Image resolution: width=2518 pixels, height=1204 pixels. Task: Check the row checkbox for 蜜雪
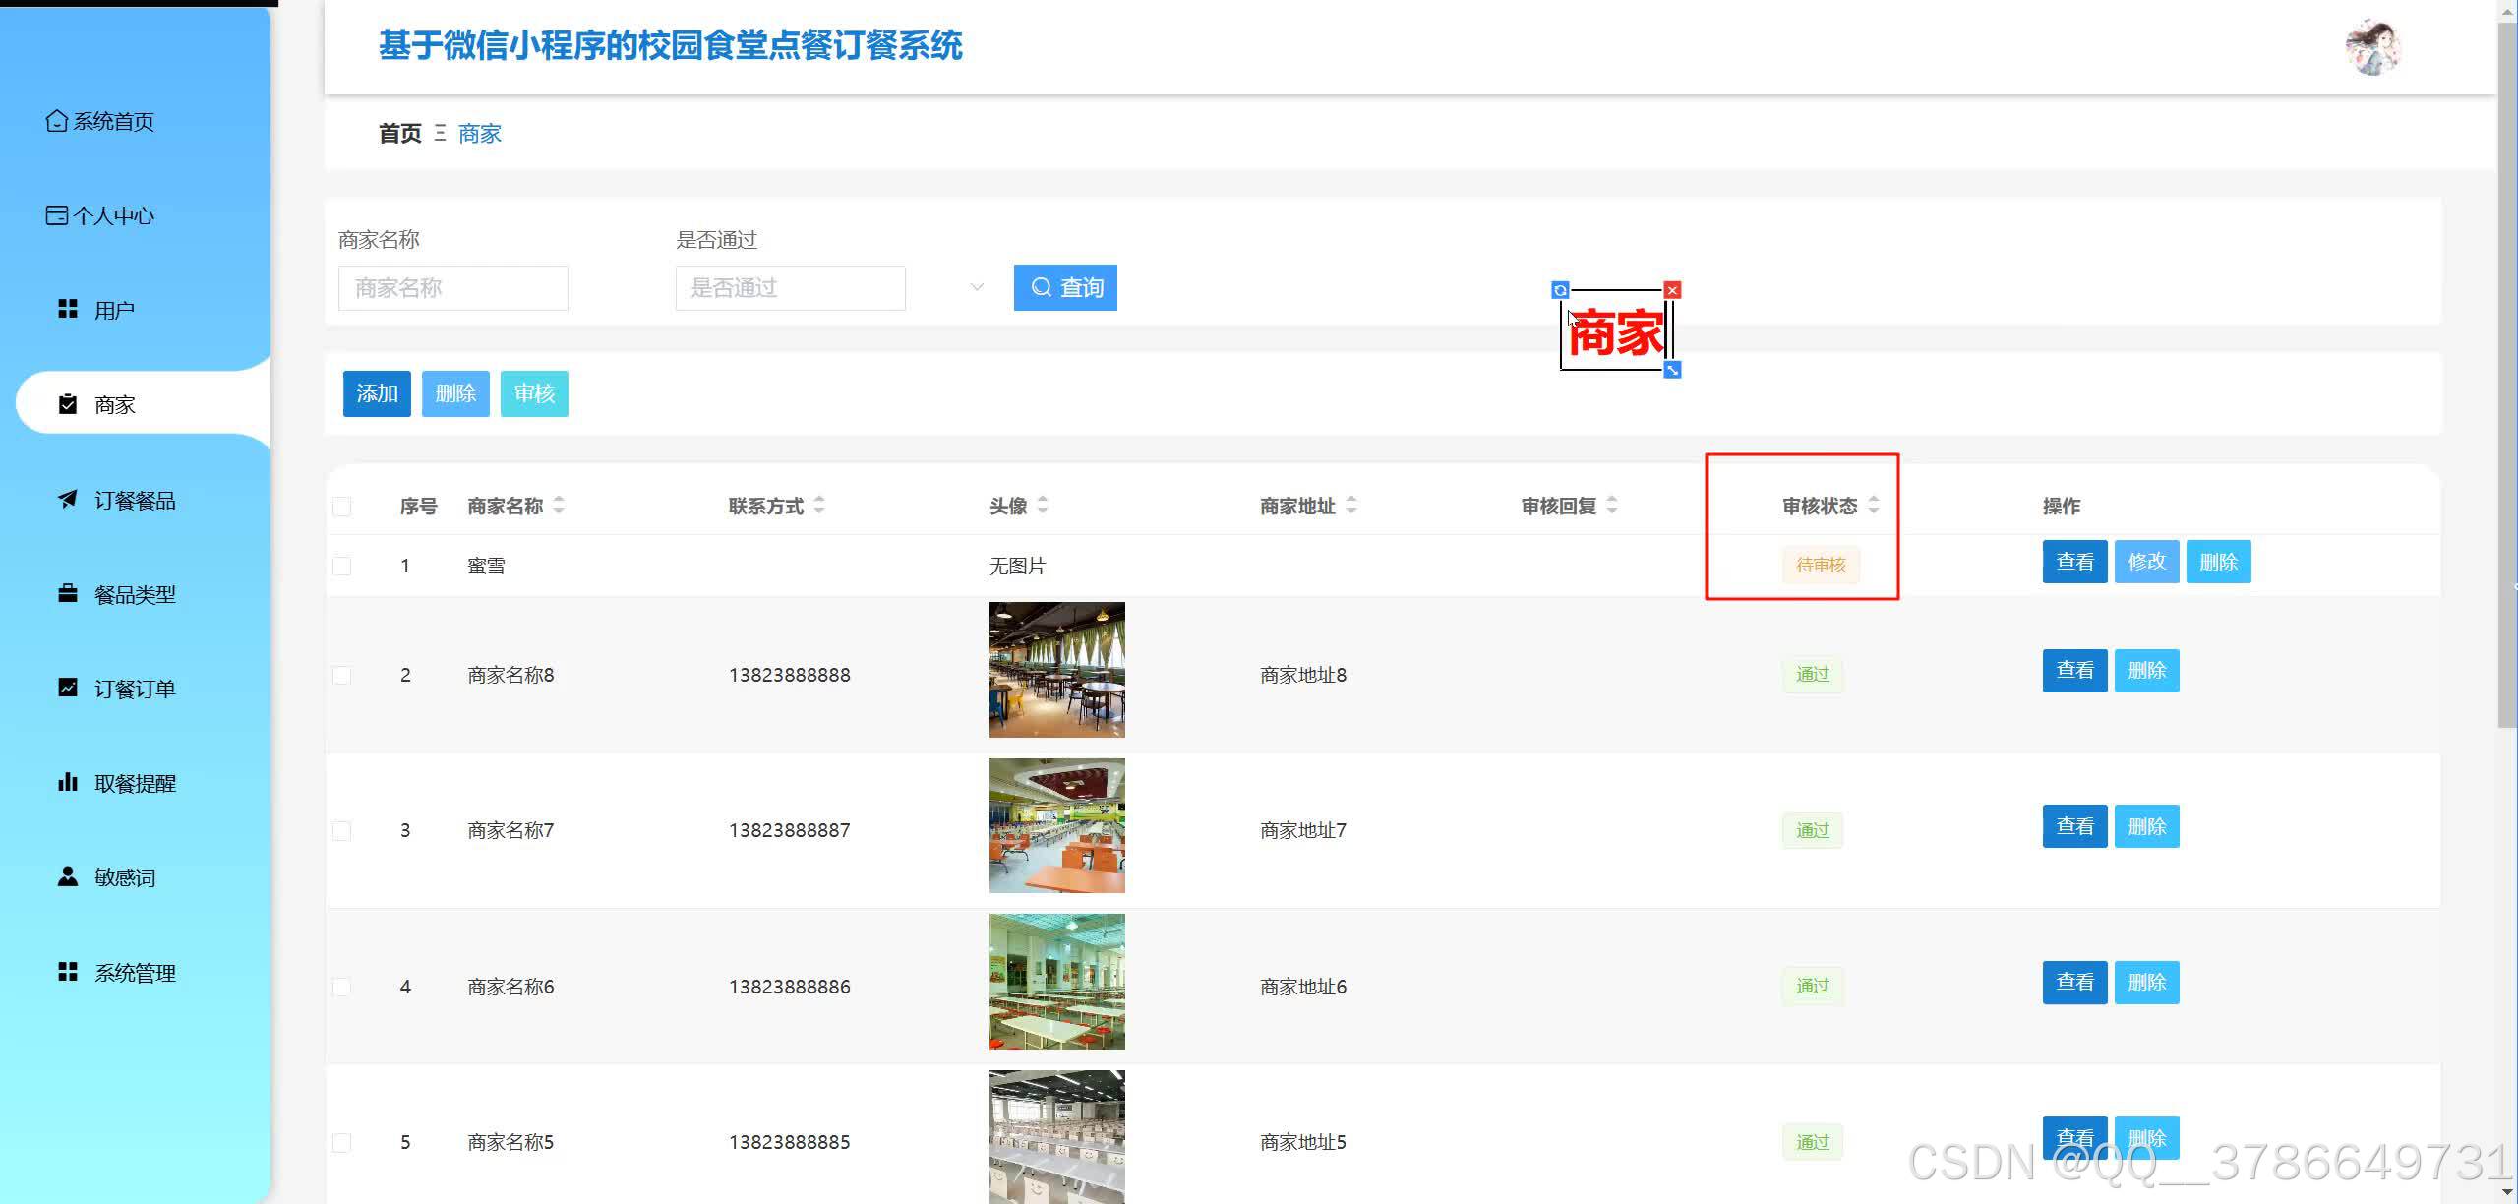342,566
